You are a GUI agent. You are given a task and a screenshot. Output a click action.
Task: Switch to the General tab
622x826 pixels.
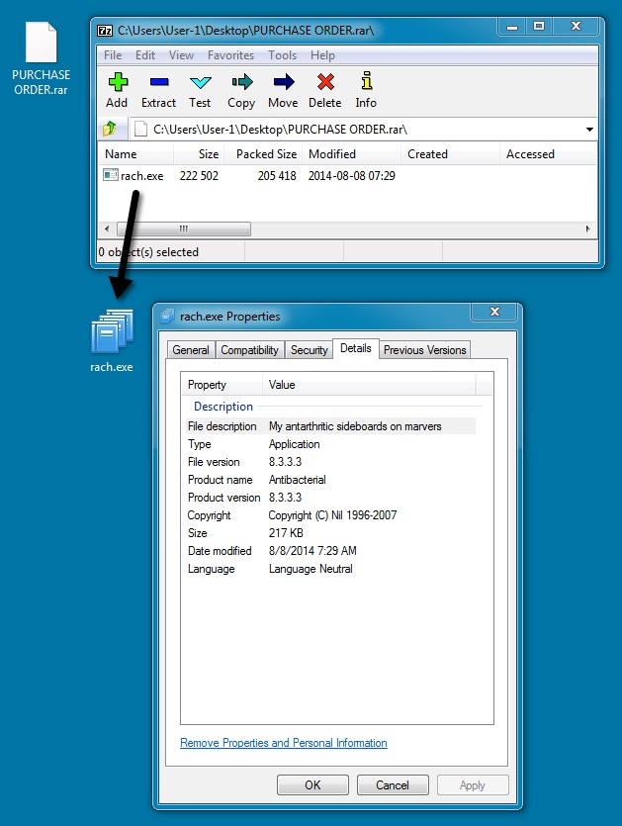click(191, 350)
